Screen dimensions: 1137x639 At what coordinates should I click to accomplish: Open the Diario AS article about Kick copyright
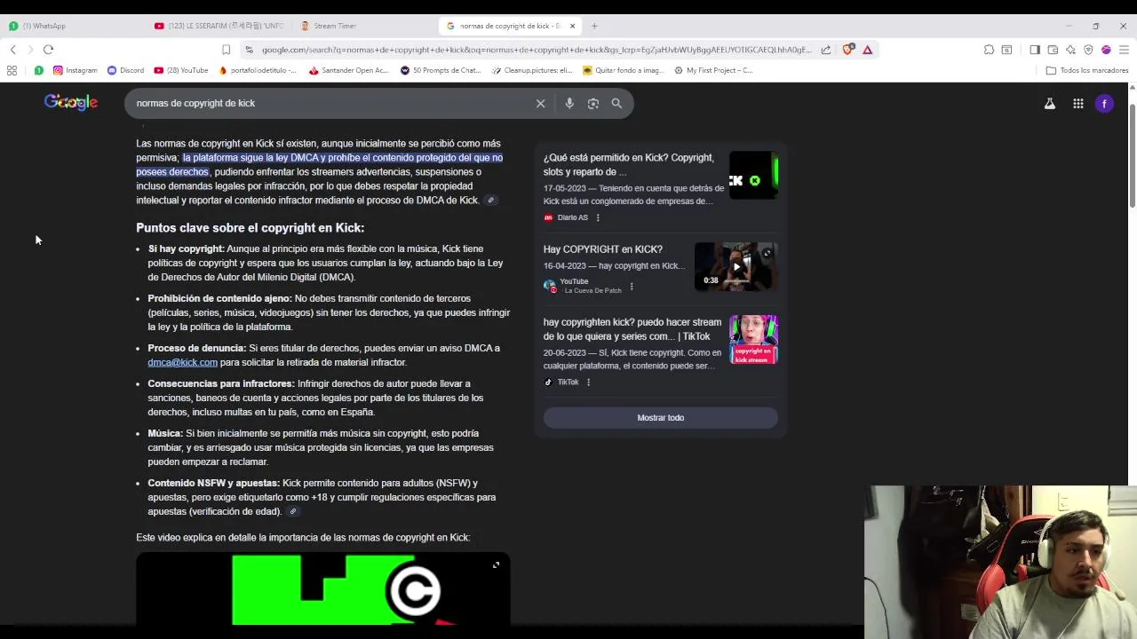click(x=628, y=165)
